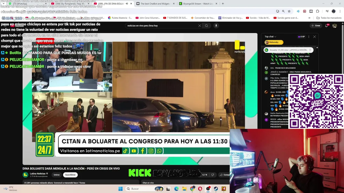This screenshot has width=344, height=193.
Task: Open the Chrome profile avatar
Action: point(334,11)
